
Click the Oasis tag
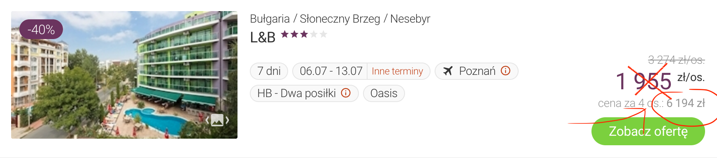384,93
